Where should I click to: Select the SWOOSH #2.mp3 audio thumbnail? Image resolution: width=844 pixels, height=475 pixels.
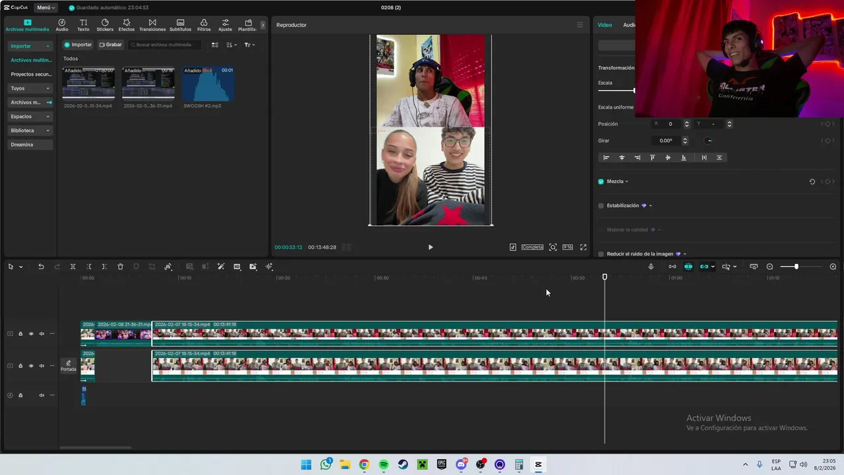pyautogui.click(x=208, y=83)
